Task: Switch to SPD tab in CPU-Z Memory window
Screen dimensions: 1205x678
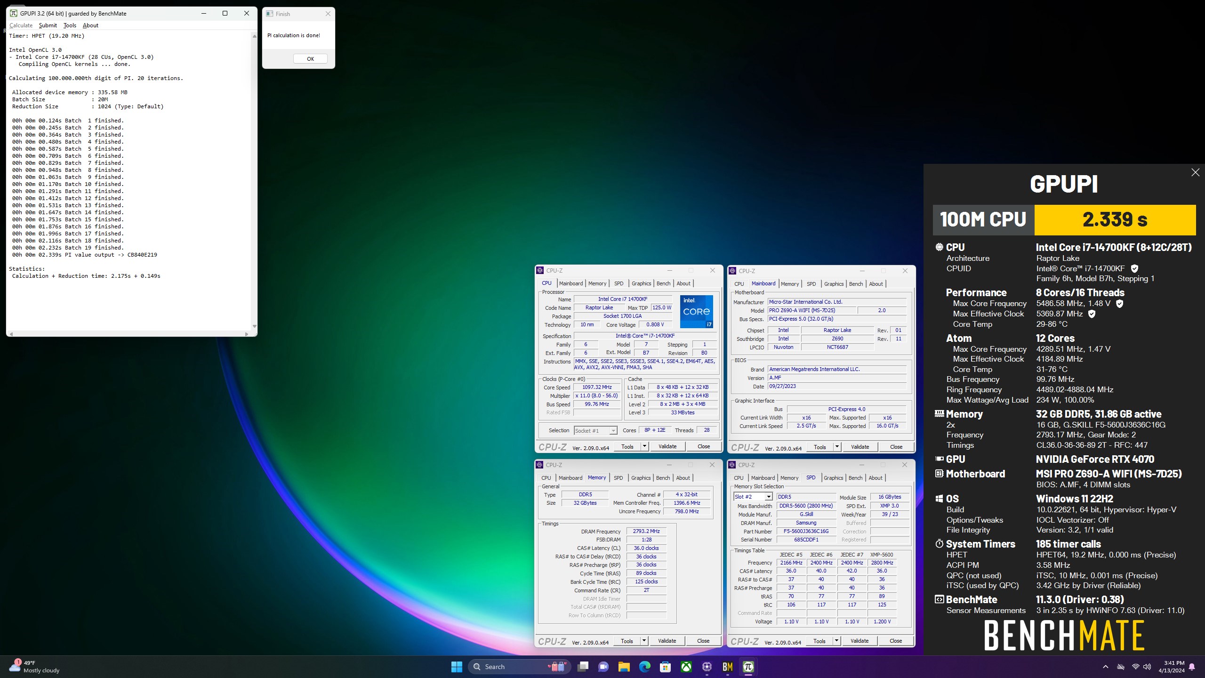Action: point(618,478)
